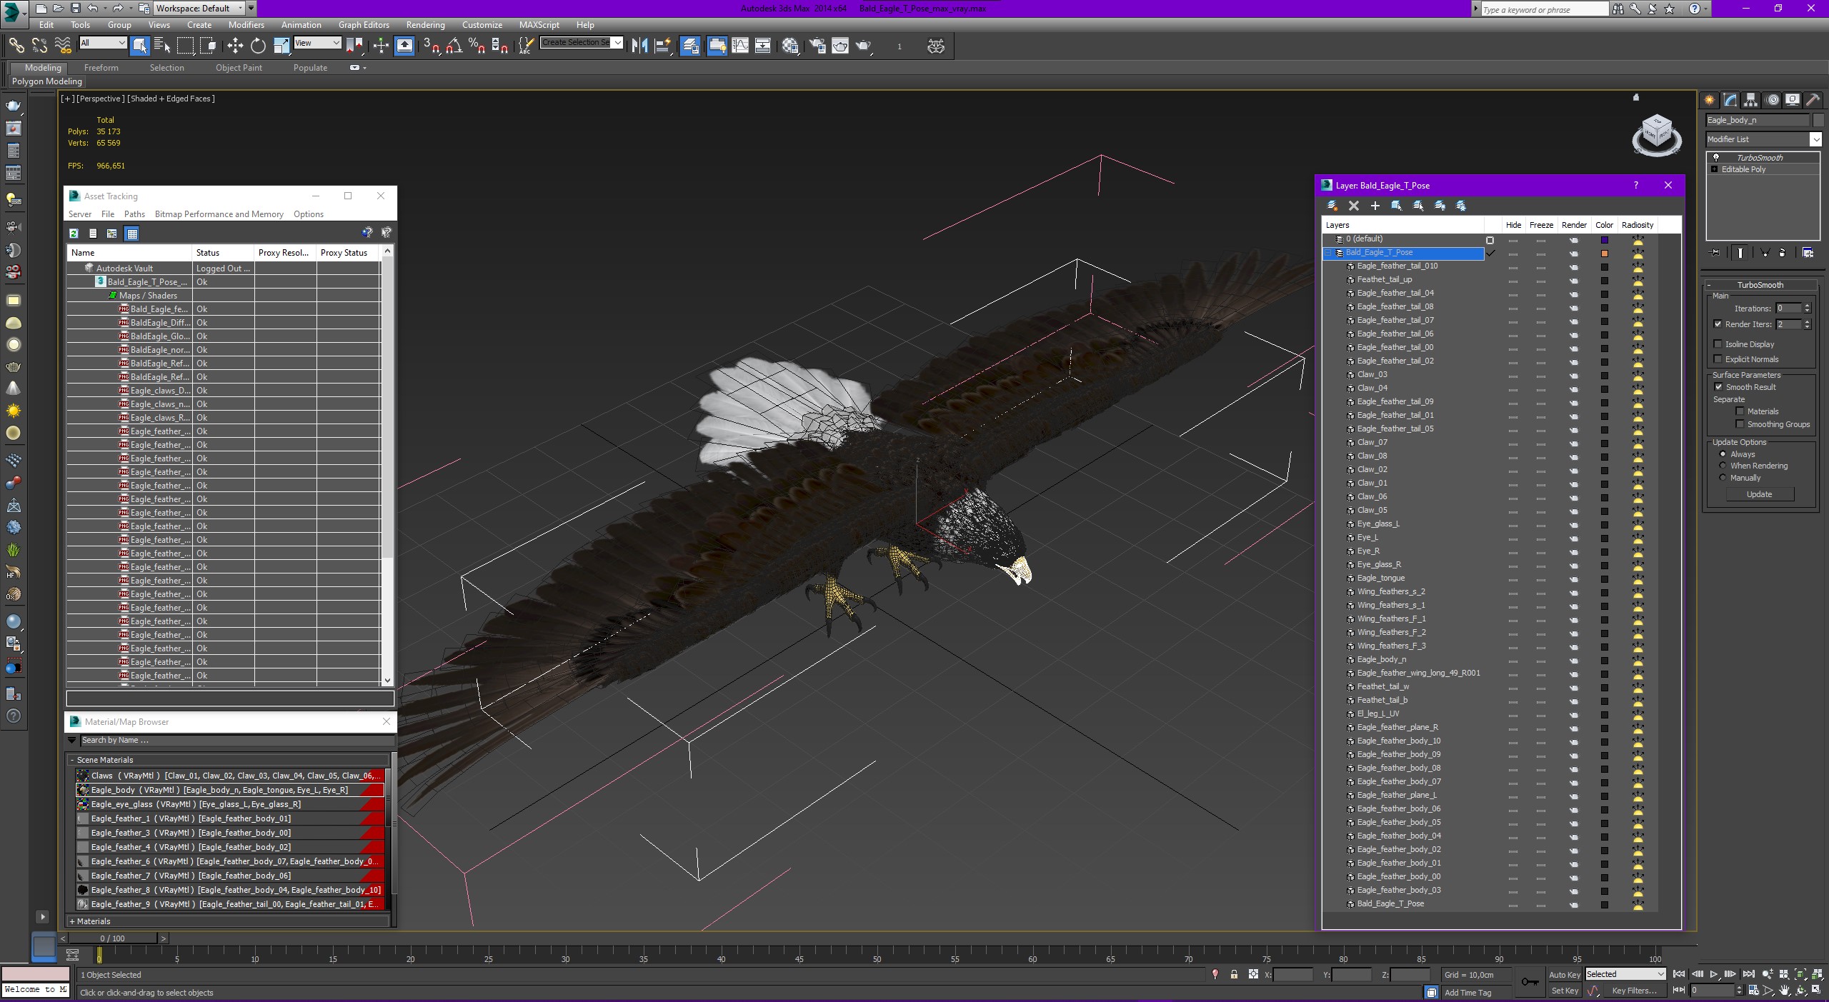Viewport: 1829px width, 1002px height.
Task: Click the ViewCube navigation widget
Action: click(x=1657, y=135)
